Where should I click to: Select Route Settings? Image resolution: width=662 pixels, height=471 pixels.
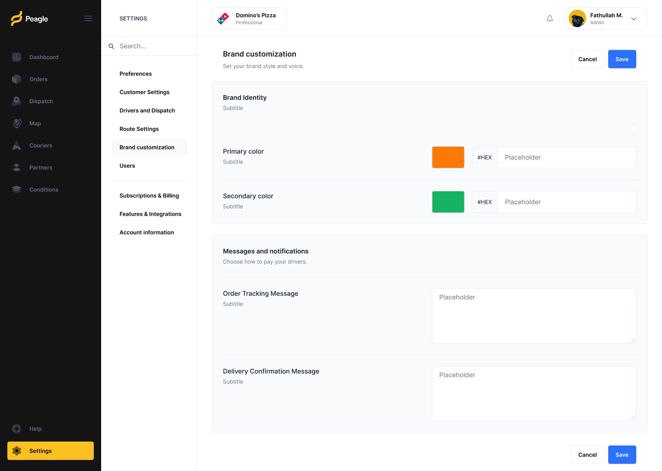(139, 129)
